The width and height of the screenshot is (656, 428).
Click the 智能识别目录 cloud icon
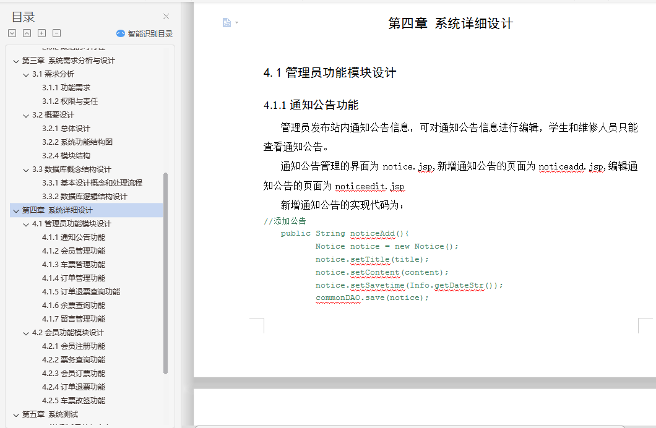click(x=121, y=33)
